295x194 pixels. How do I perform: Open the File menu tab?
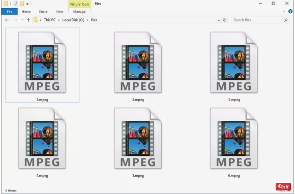pos(9,12)
